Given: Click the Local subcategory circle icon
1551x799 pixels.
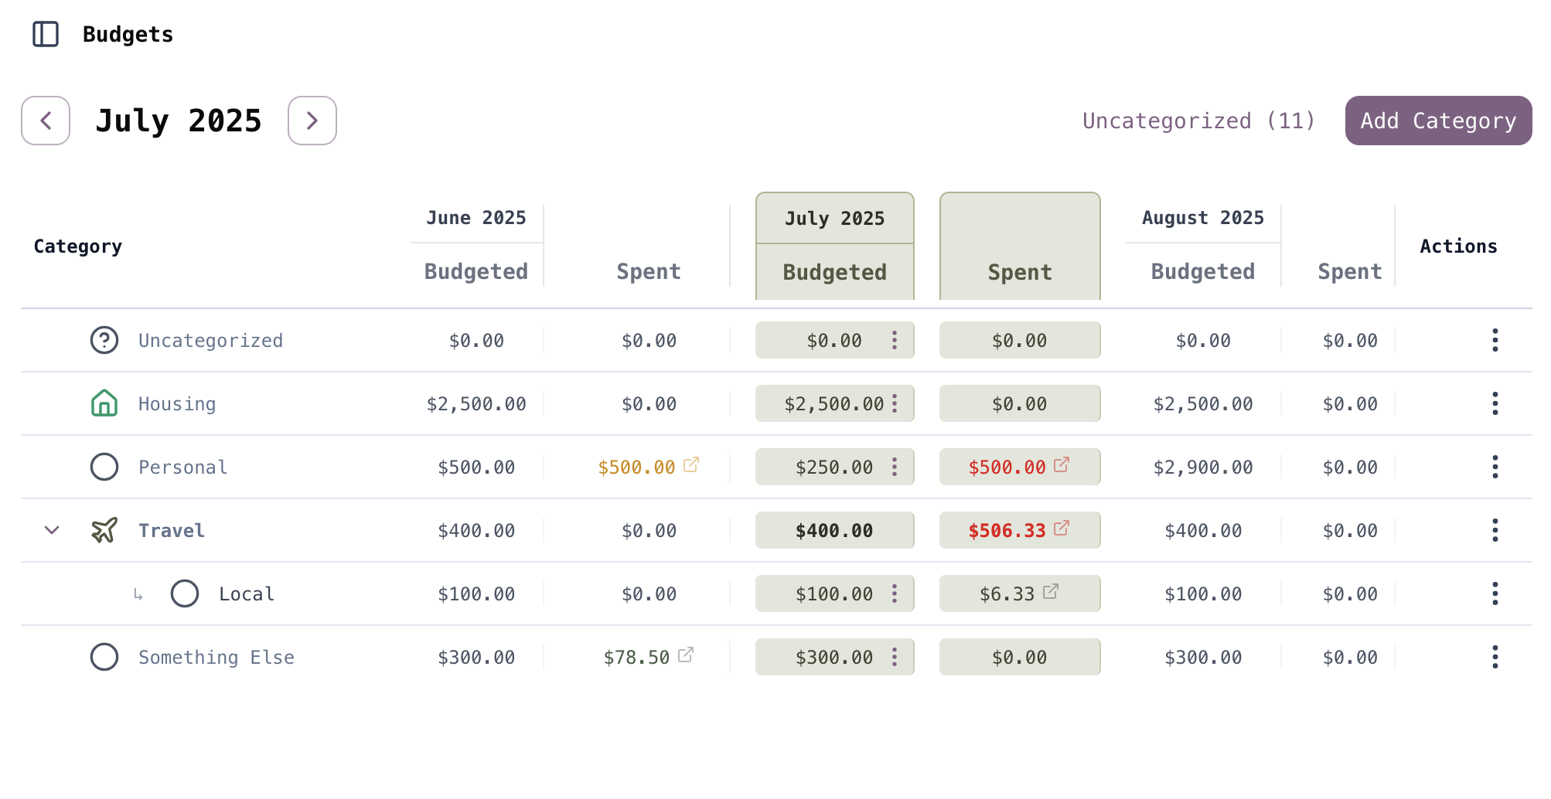Looking at the screenshot, I should click(x=185, y=593).
